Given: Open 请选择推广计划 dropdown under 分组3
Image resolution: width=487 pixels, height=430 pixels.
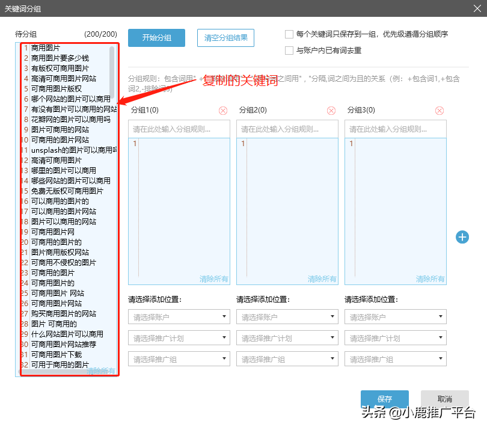Looking at the screenshot, I should (x=396, y=338).
